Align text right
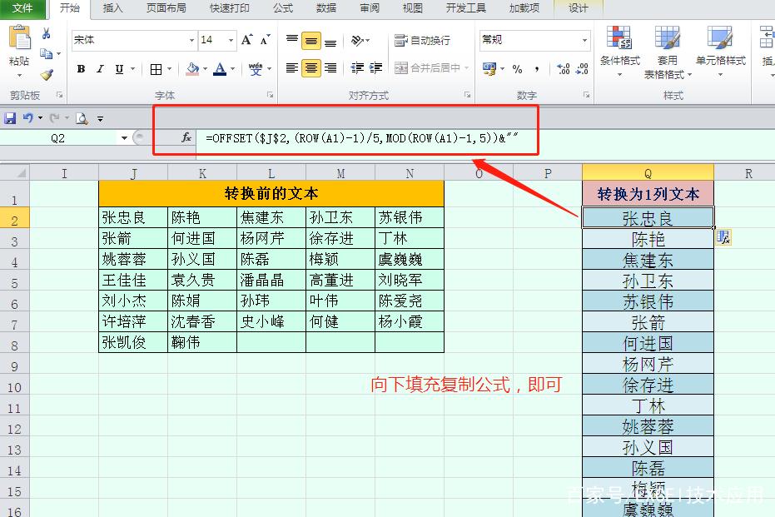 tap(330, 68)
